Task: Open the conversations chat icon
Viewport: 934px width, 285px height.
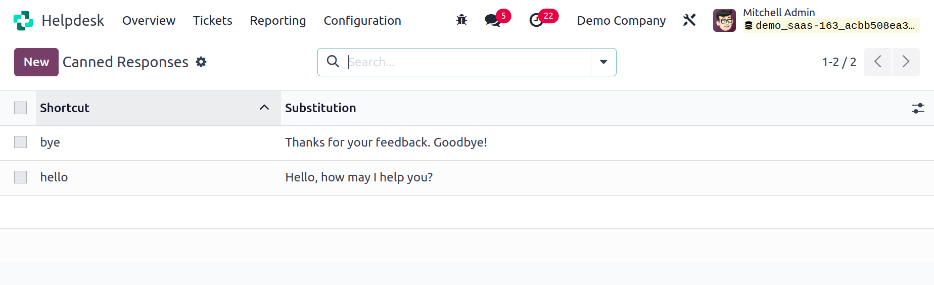Action: pos(492,20)
